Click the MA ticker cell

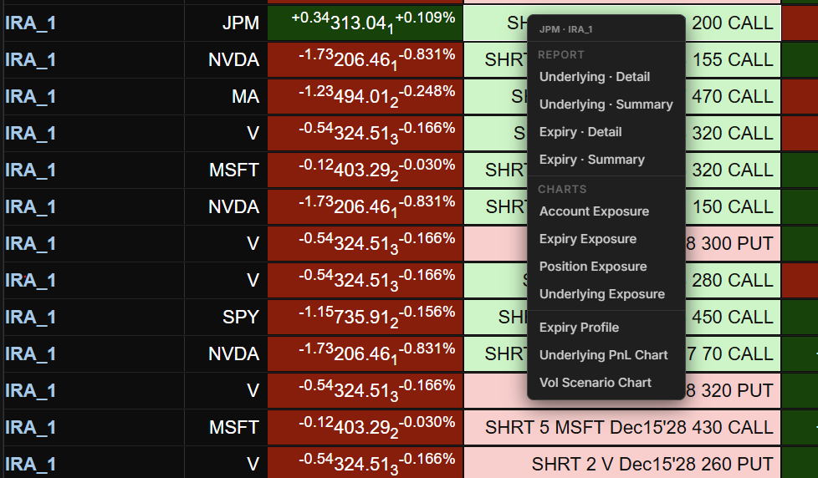[225, 96]
